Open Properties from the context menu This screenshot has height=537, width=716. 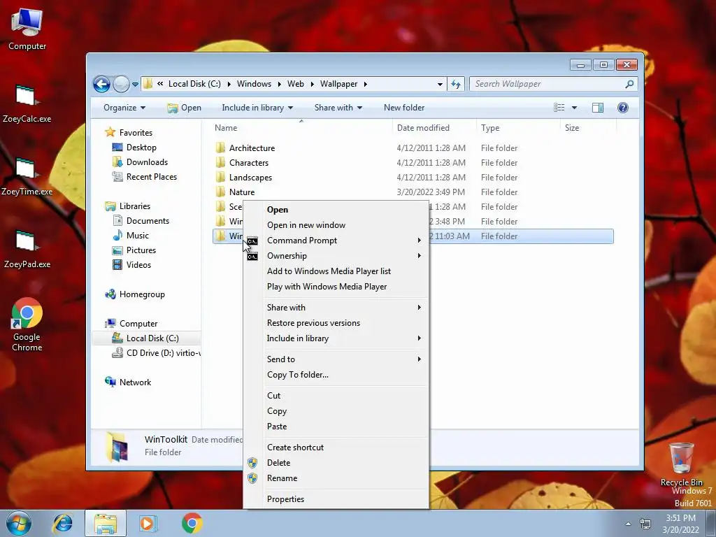336,499
